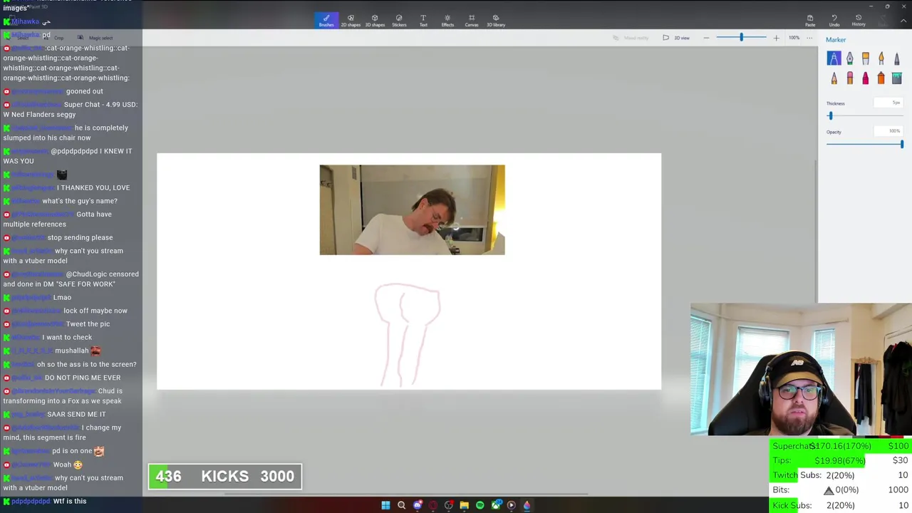Select the Pixel pen brush
Image resolution: width=912 pixels, height=513 pixels.
[x=897, y=58]
